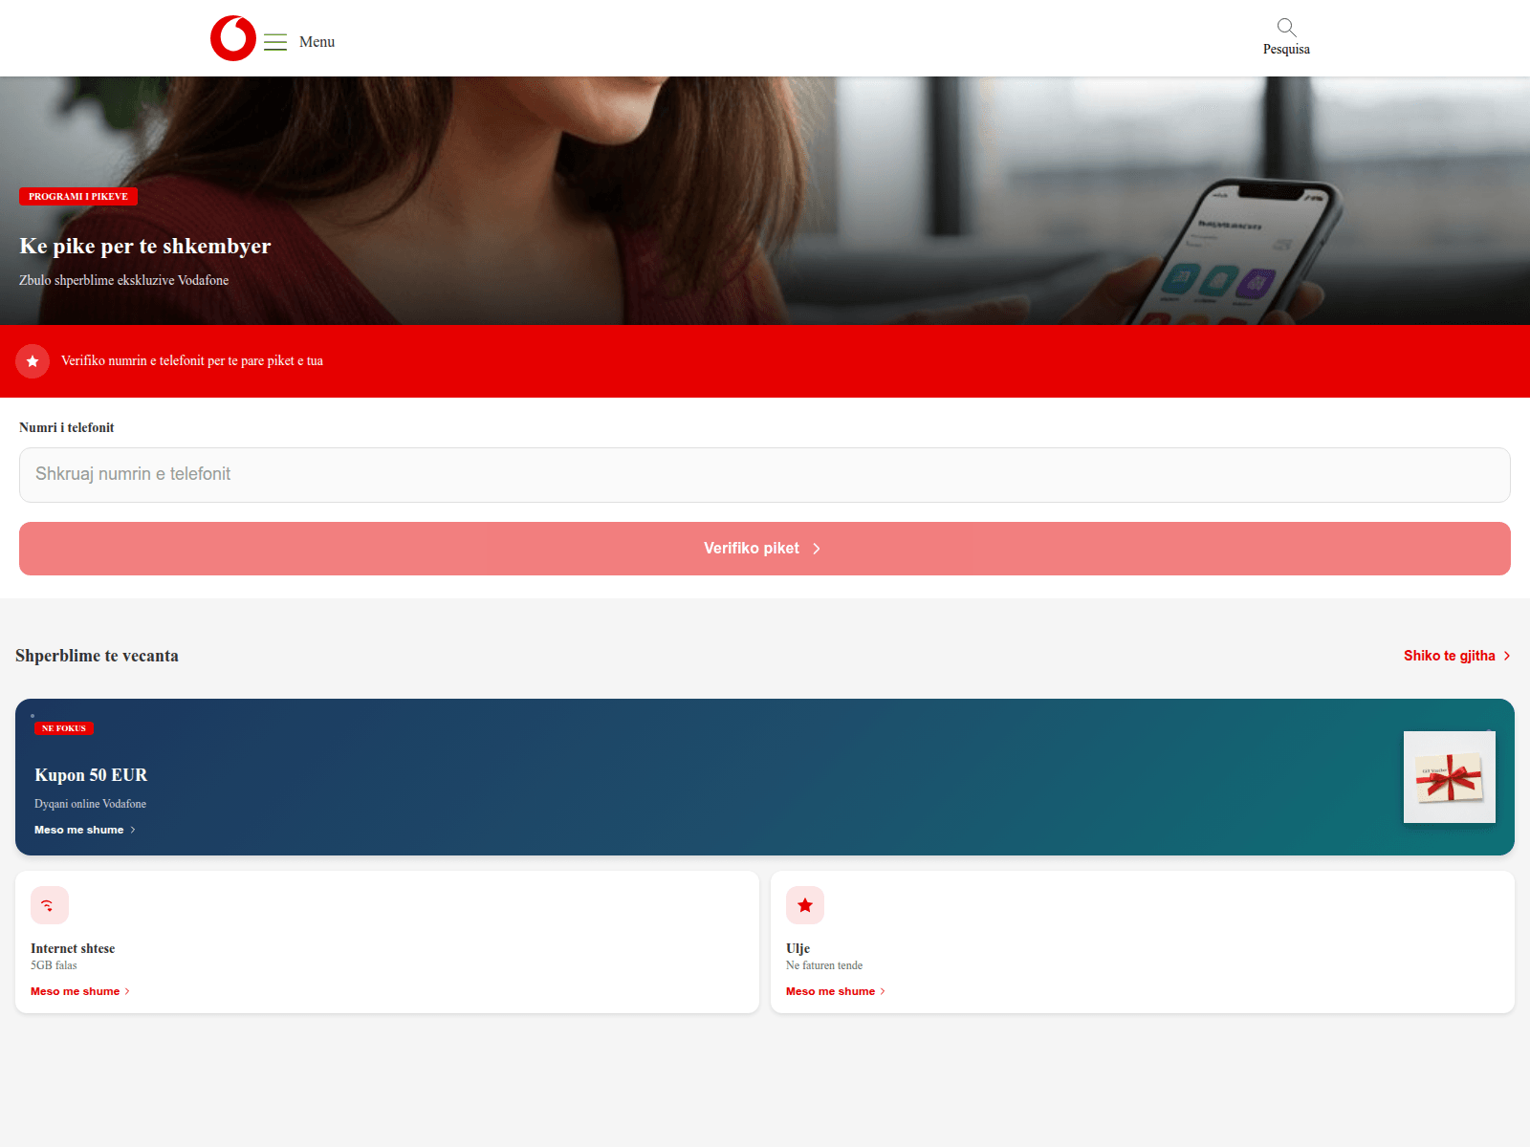The width and height of the screenshot is (1530, 1147).
Task: Click the star icon on Ulje card
Action: (805, 905)
